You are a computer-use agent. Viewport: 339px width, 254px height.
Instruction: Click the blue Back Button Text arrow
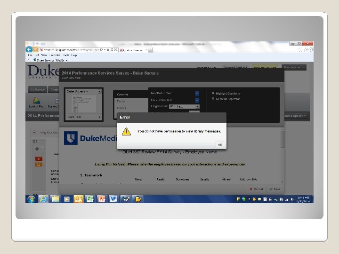point(197,100)
